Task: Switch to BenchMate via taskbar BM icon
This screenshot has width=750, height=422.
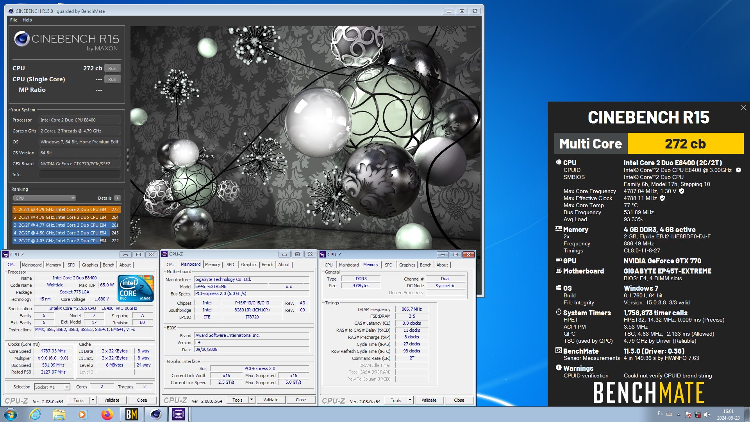Action: coord(131,414)
